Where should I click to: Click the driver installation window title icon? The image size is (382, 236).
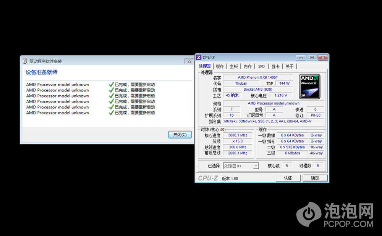point(25,61)
